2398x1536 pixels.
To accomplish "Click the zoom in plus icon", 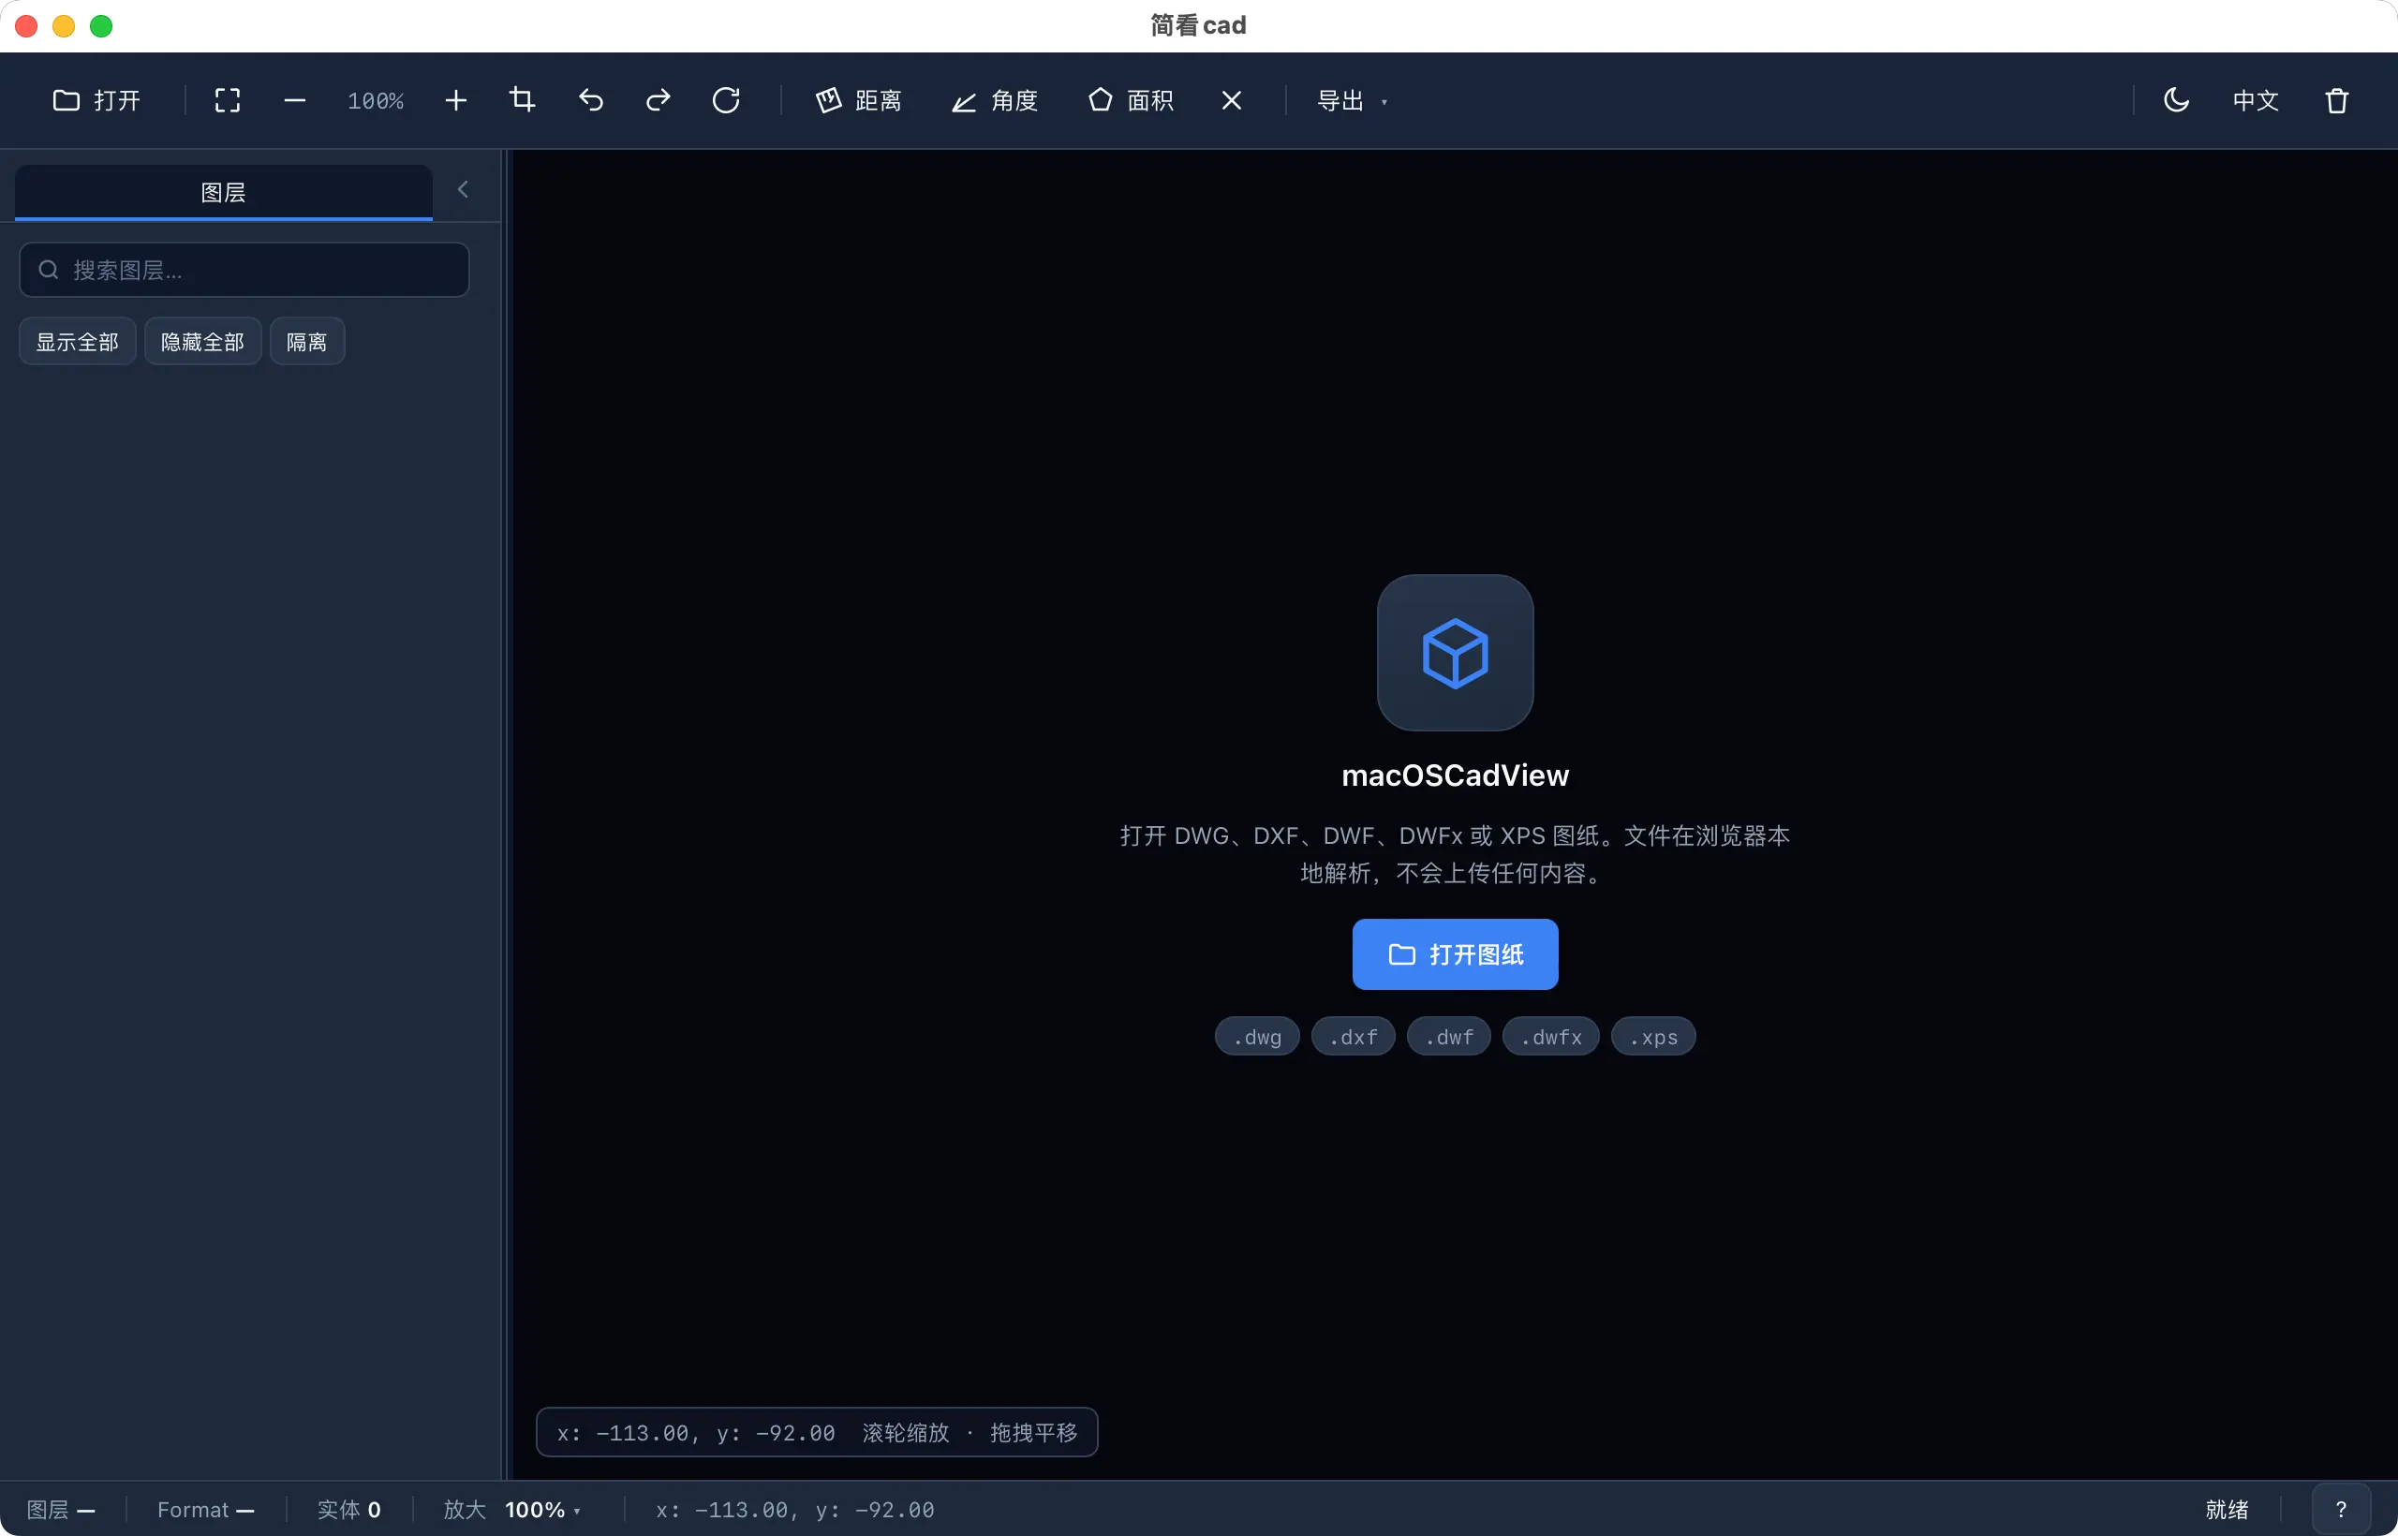I will (456, 101).
